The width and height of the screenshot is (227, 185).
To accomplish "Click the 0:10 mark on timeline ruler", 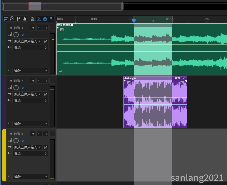I will [94, 19].
